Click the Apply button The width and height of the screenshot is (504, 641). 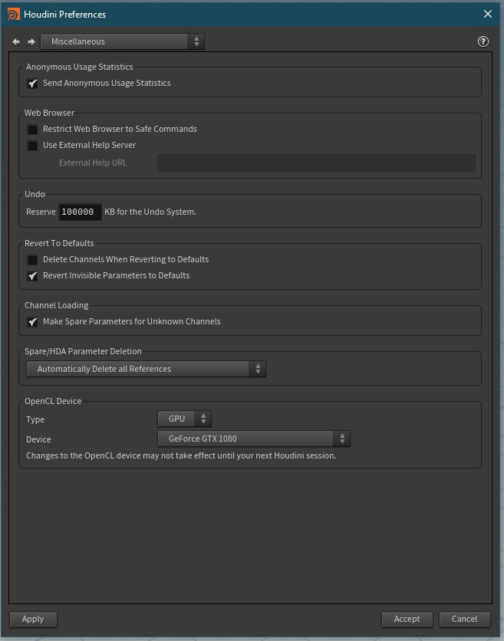(33, 619)
